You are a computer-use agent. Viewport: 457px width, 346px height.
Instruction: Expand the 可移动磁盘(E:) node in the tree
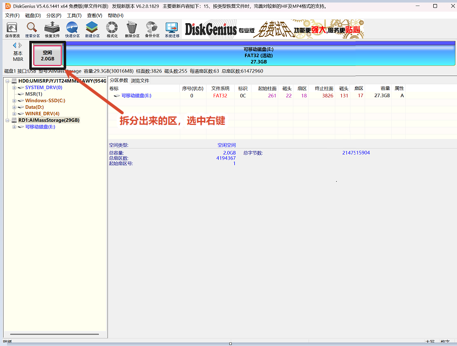point(14,127)
